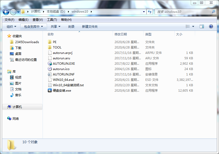Image resolution: width=219 pixels, height=154 pixels.
Task: Open the recent pages history dropdown arrow
Action: click(18, 12)
